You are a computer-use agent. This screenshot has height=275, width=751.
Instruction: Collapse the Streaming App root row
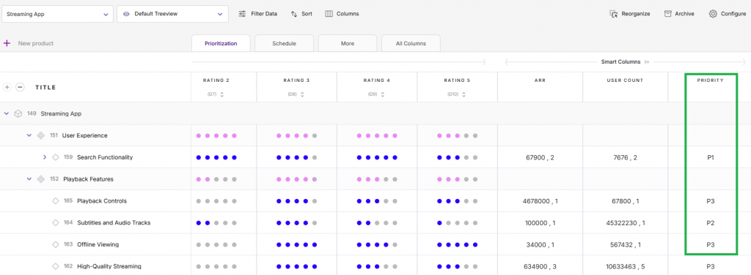click(x=6, y=113)
